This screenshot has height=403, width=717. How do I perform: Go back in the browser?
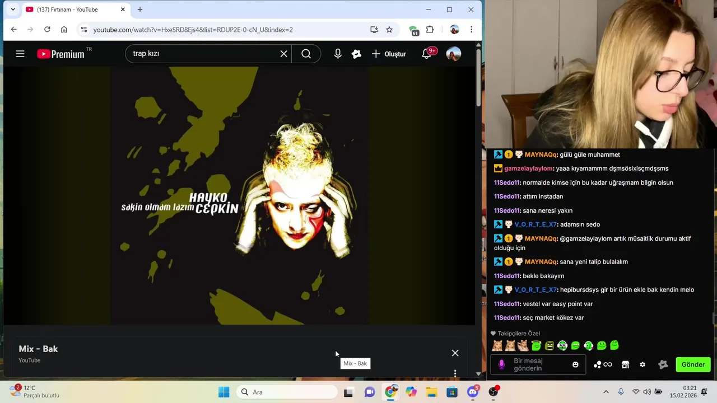point(14,30)
